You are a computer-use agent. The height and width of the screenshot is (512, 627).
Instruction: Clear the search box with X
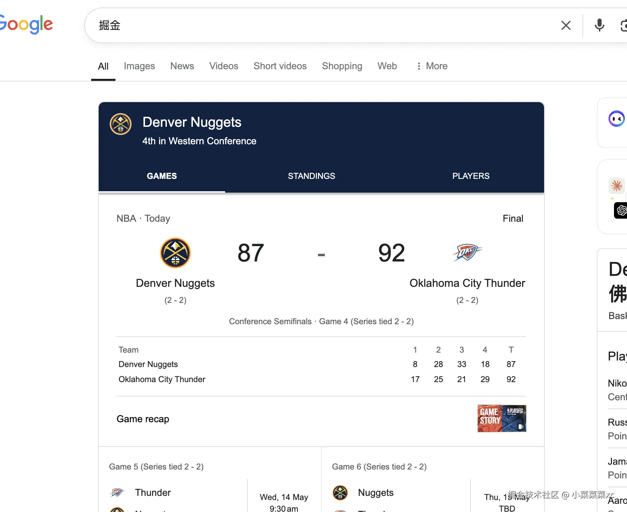pos(566,25)
